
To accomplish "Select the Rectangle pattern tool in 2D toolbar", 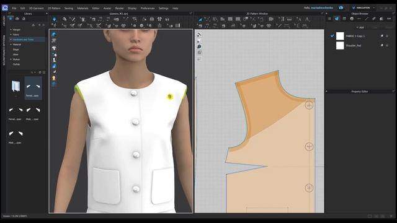I will [230, 19].
